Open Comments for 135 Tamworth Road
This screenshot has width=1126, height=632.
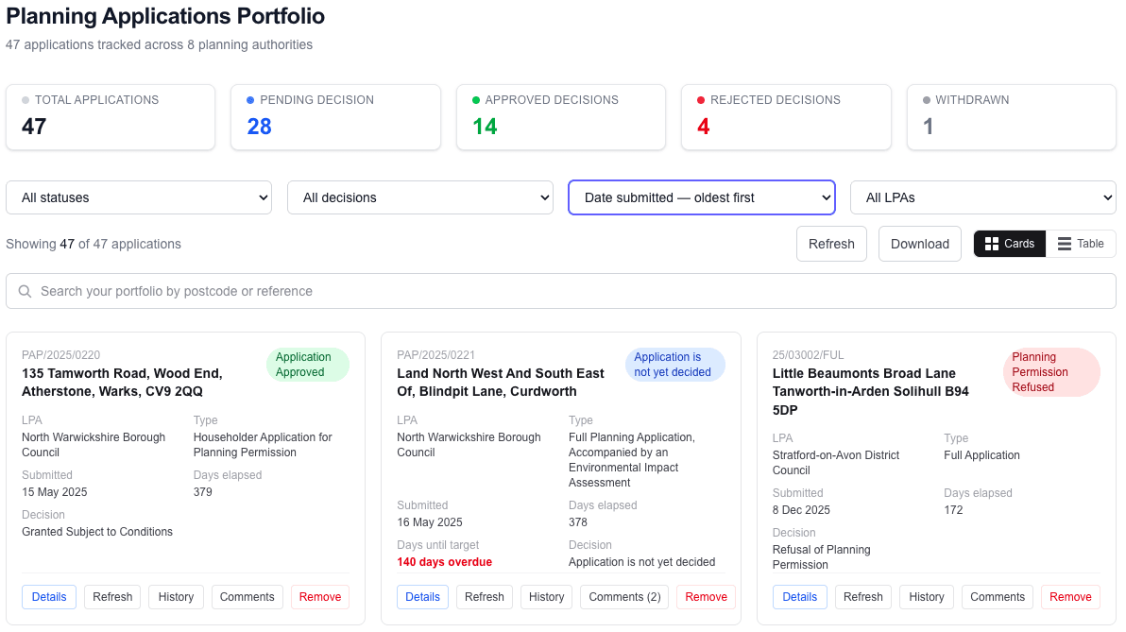click(x=247, y=597)
